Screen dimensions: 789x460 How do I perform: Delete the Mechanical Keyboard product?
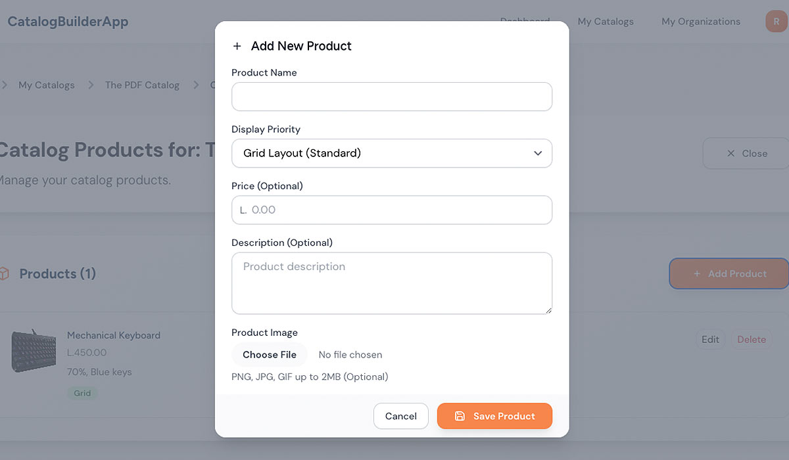pyautogui.click(x=752, y=340)
